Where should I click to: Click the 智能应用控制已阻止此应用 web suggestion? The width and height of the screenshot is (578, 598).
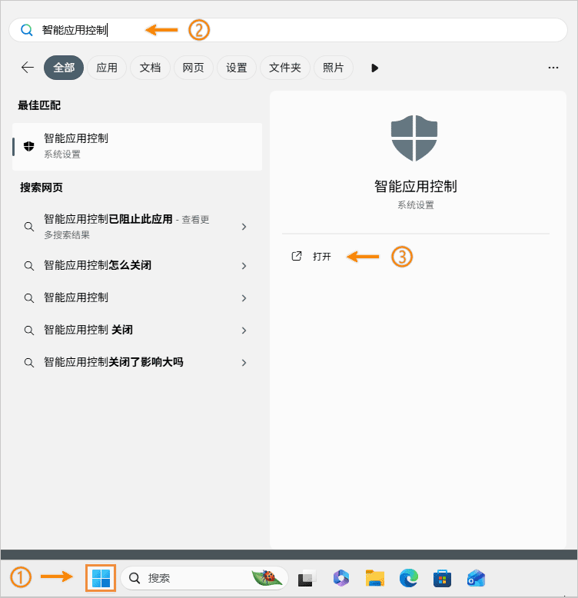(127, 226)
